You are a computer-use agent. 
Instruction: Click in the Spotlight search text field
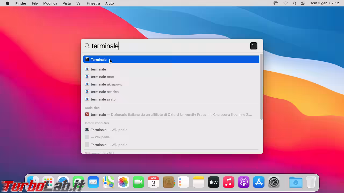pos(167,46)
